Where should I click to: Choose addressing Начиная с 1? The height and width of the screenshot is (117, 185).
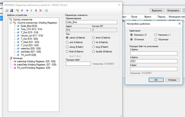pos(156,35)
